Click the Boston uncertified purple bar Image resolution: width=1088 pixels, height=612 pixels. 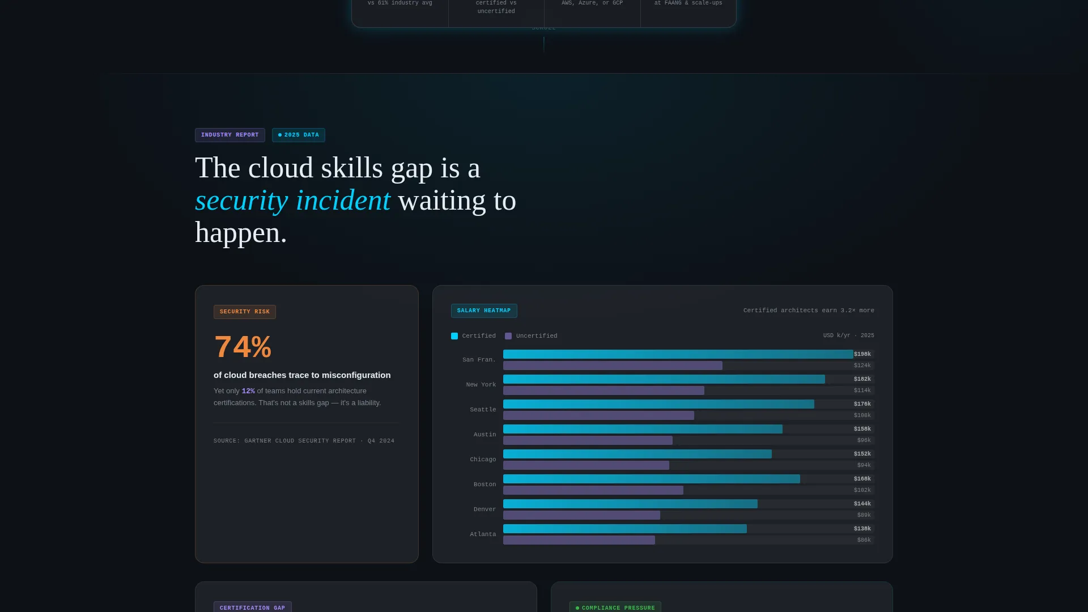click(x=593, y=490)
